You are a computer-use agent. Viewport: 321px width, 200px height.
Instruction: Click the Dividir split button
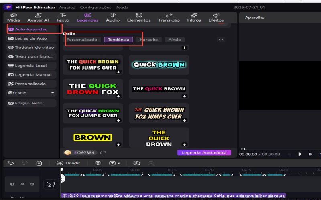[68, 163]
